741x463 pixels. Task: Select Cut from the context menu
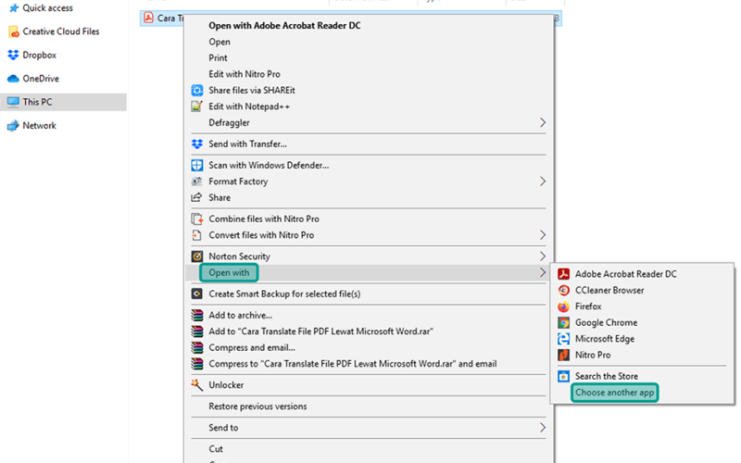click(216, 449)
